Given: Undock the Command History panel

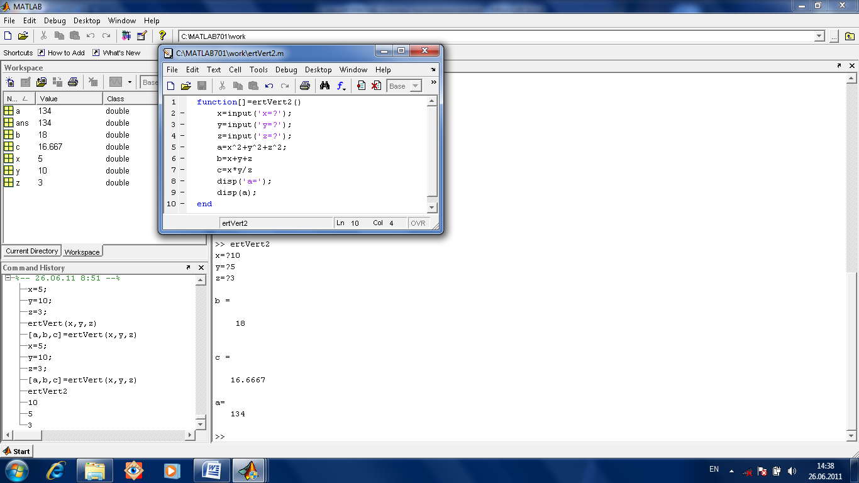Looking at the screenshot, I should tap(188, 267).
